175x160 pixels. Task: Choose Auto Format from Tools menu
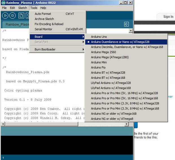pyautogui.click(x=57, y=14)
